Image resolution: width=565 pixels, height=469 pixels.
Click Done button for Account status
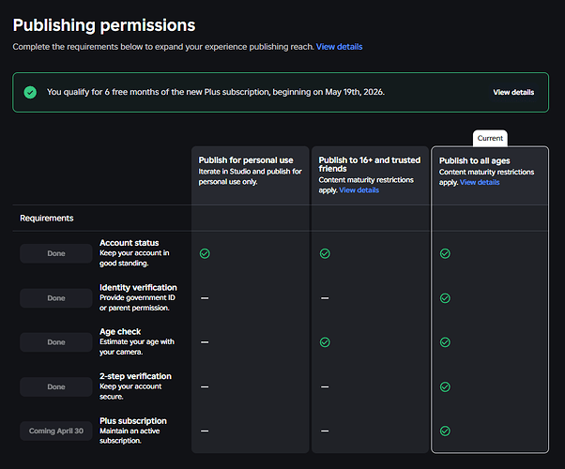tap(56, 253)
